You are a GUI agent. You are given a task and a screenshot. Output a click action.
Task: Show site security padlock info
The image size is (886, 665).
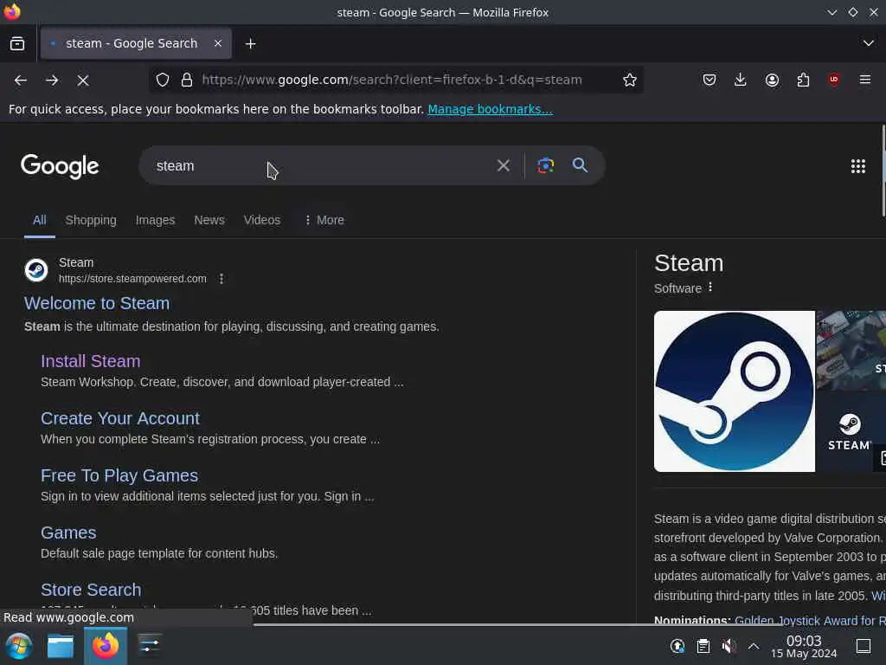(187, 80)
